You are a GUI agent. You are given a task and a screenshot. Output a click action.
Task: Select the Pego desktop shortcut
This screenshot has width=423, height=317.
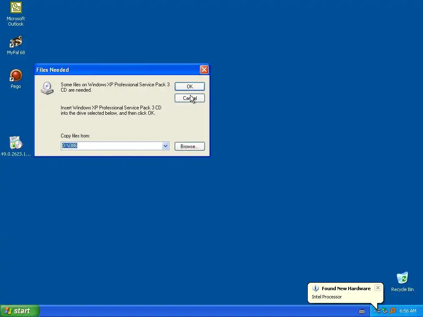coord(16,79)
